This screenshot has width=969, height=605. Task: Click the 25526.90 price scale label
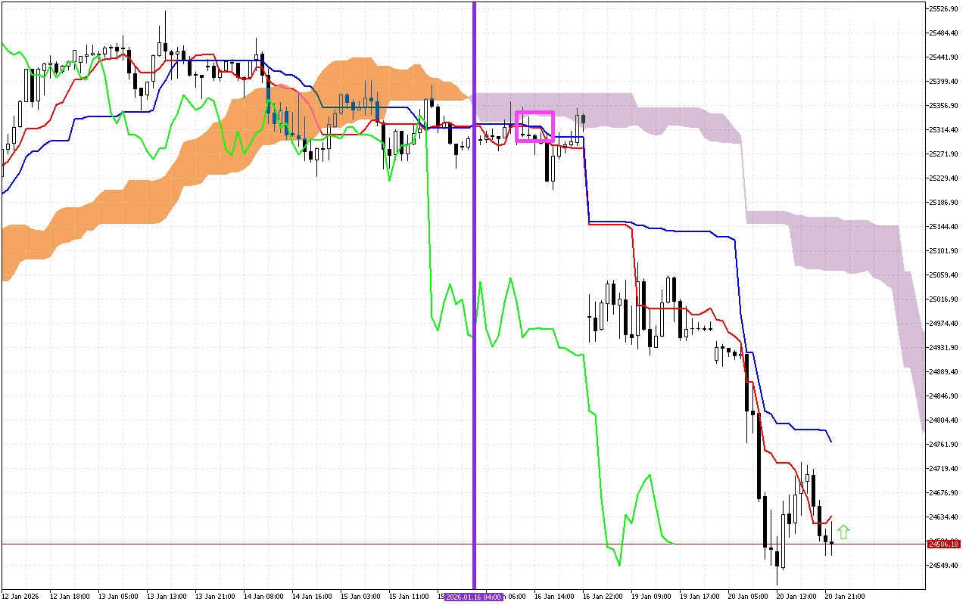click(x=943, y=8)
